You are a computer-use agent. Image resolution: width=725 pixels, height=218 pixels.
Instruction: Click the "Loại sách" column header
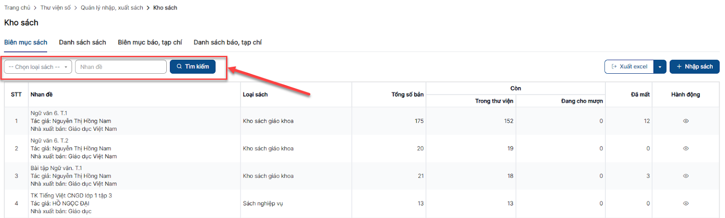click(x=255, y=95)
